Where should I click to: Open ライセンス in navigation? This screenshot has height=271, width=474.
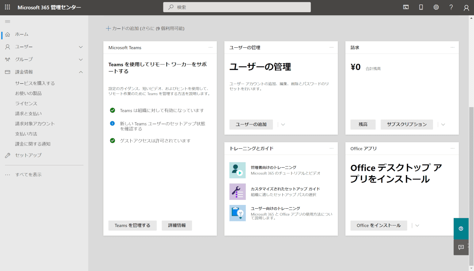click(26, 103)
